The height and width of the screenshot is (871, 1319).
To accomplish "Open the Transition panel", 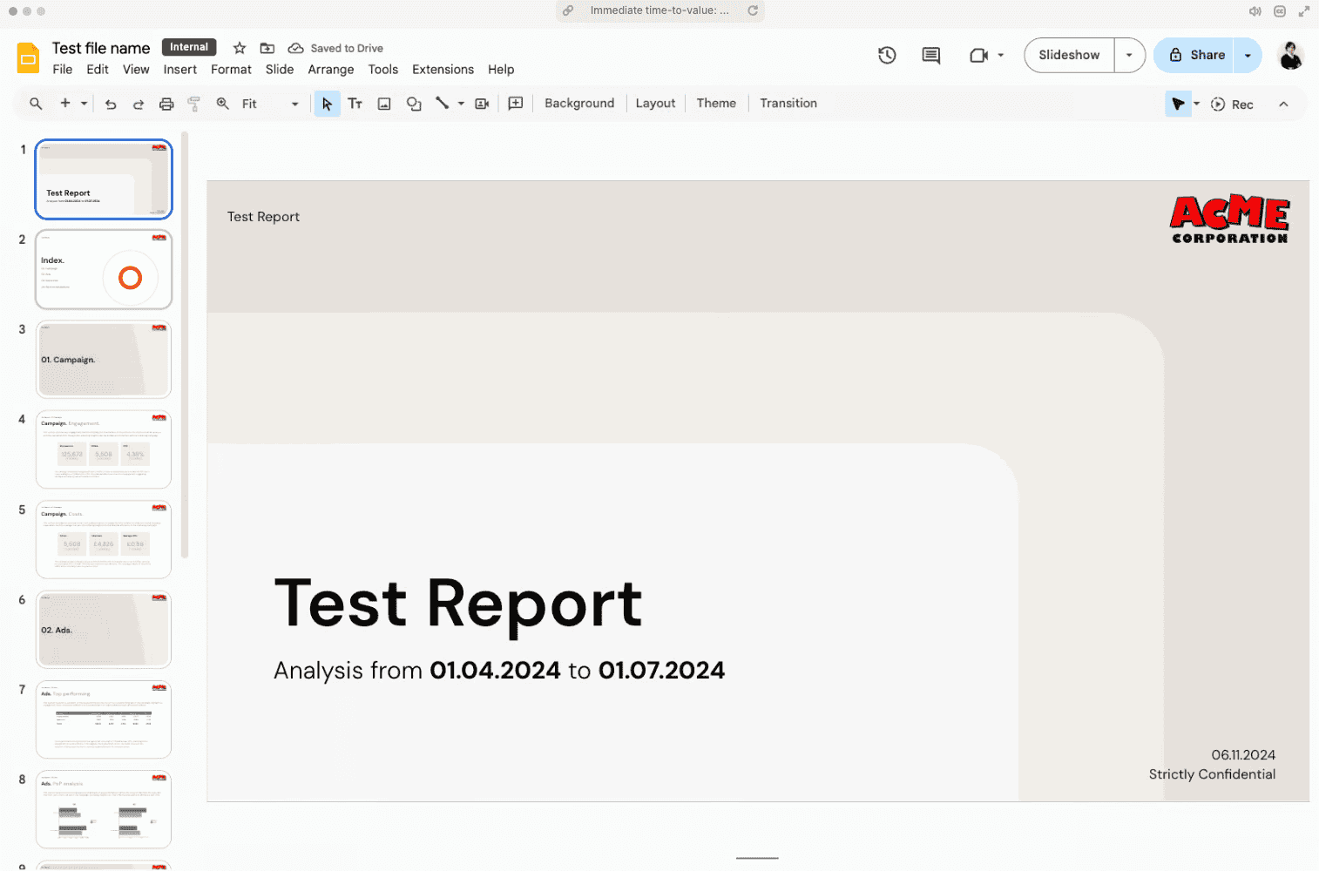I will tap(788, 103).
